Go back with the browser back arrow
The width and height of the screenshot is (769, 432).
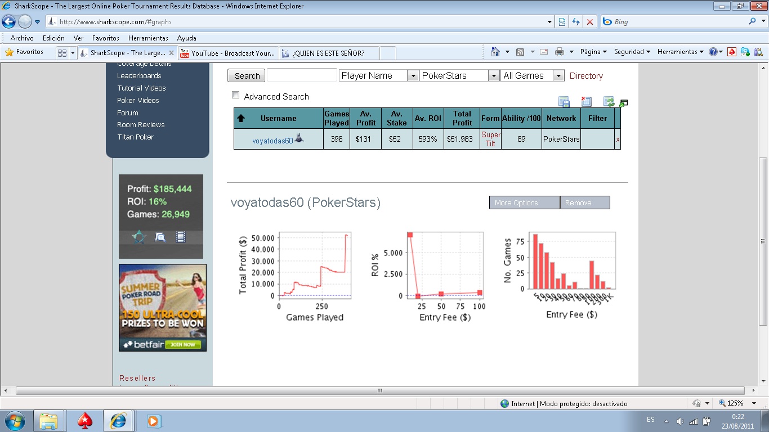tap(9, 22)
